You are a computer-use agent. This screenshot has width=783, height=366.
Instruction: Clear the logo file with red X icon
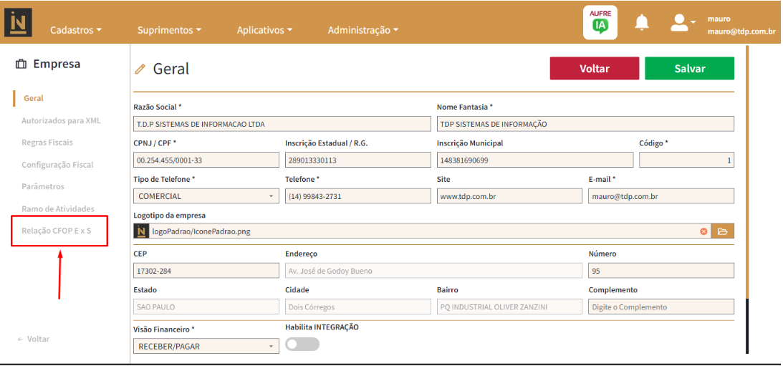click(x=703, y=231)
